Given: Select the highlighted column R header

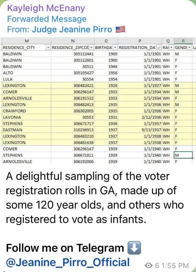Looking at the screenshot, I should [183, 41].
